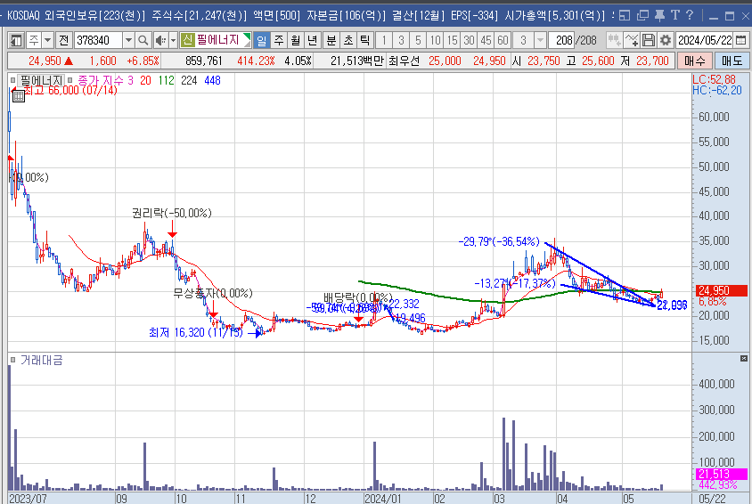The width and height of the screenshot is (752, 504).
Task: Close the 거래대금 volume panel
Action: [744, 358]
